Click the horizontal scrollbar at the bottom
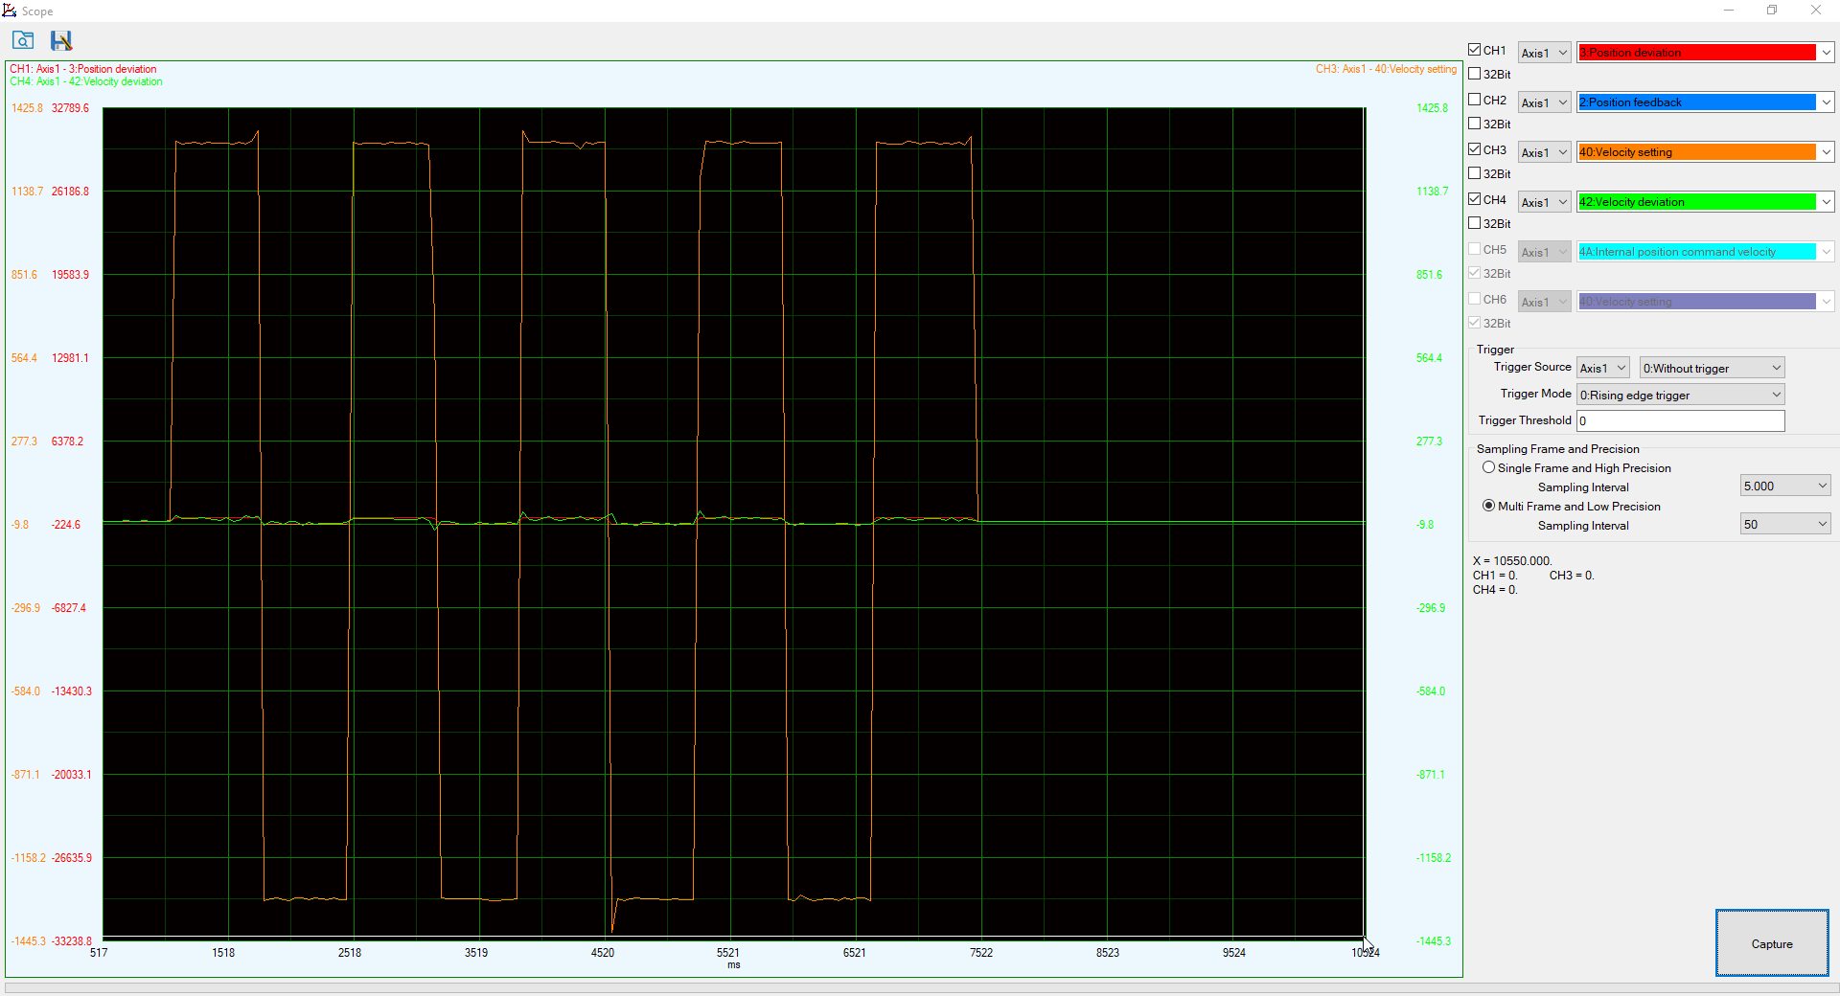This screenshot has height=996, width=1840. (920, 987)
